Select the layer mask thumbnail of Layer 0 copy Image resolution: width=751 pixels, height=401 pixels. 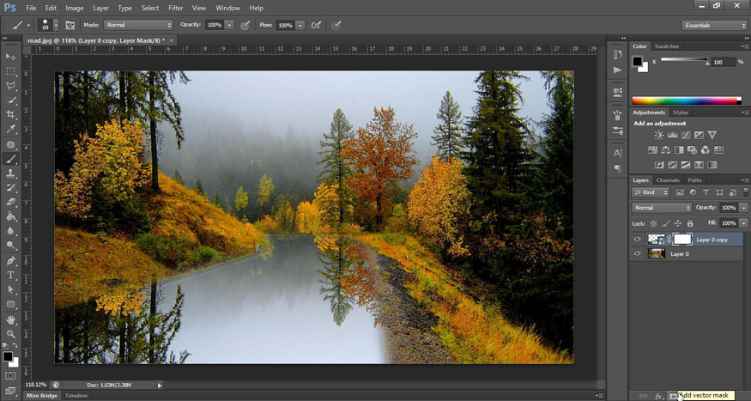pos(682,240)
